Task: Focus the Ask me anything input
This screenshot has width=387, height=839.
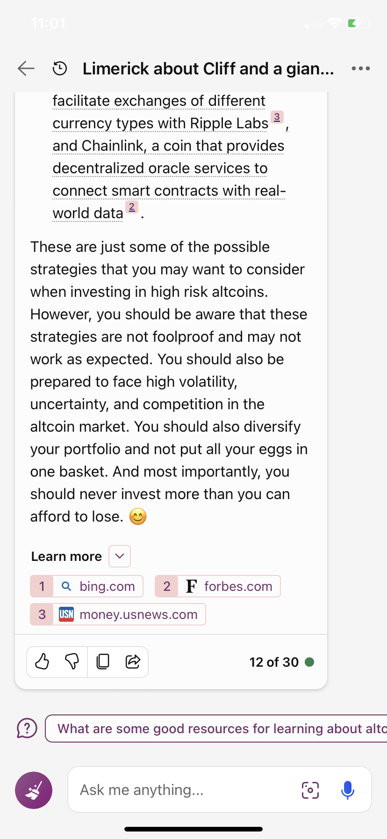Action: [187, 790]
